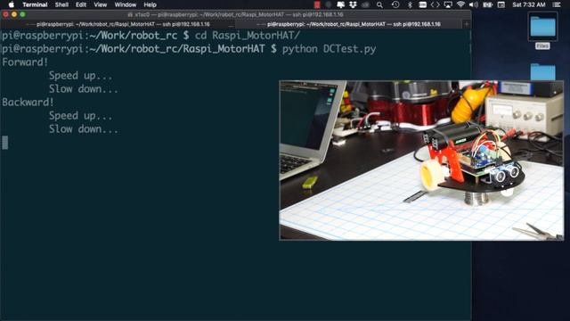Click the robot video overlay thumbnail
Viewport: 570px width, 321px height.
[x=421, y=160]
